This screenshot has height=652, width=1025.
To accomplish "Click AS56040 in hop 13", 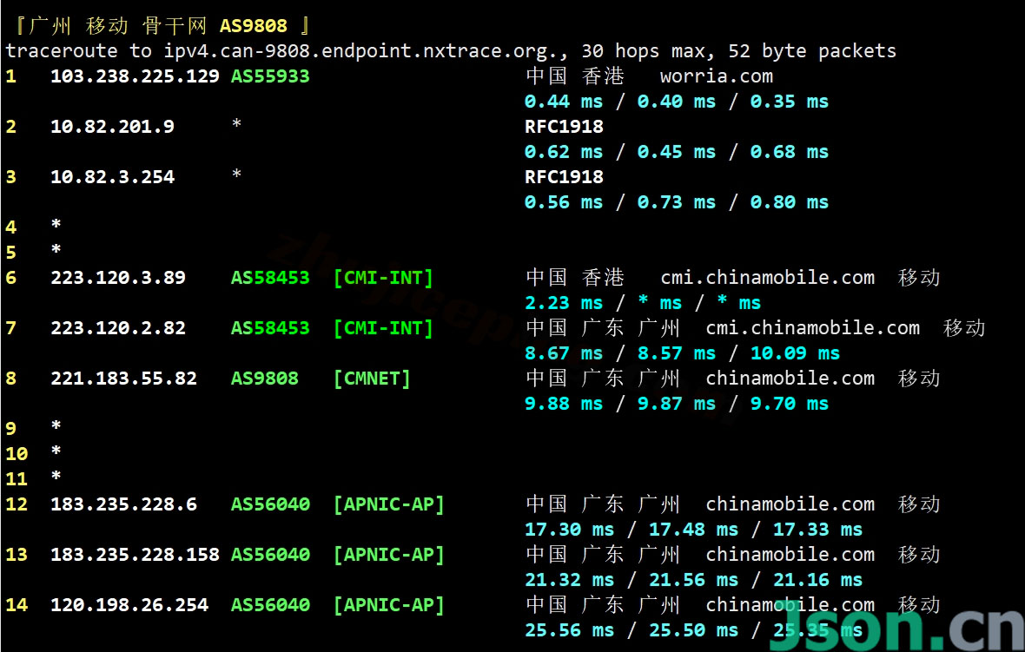I will coord(270,555).
